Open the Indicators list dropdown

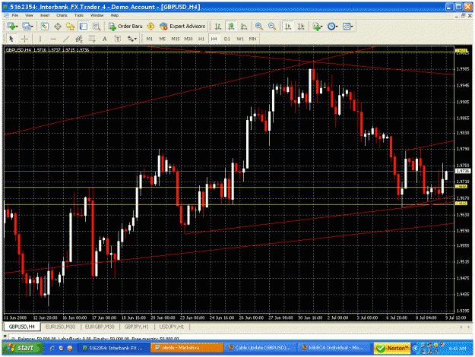click(318, 27)
